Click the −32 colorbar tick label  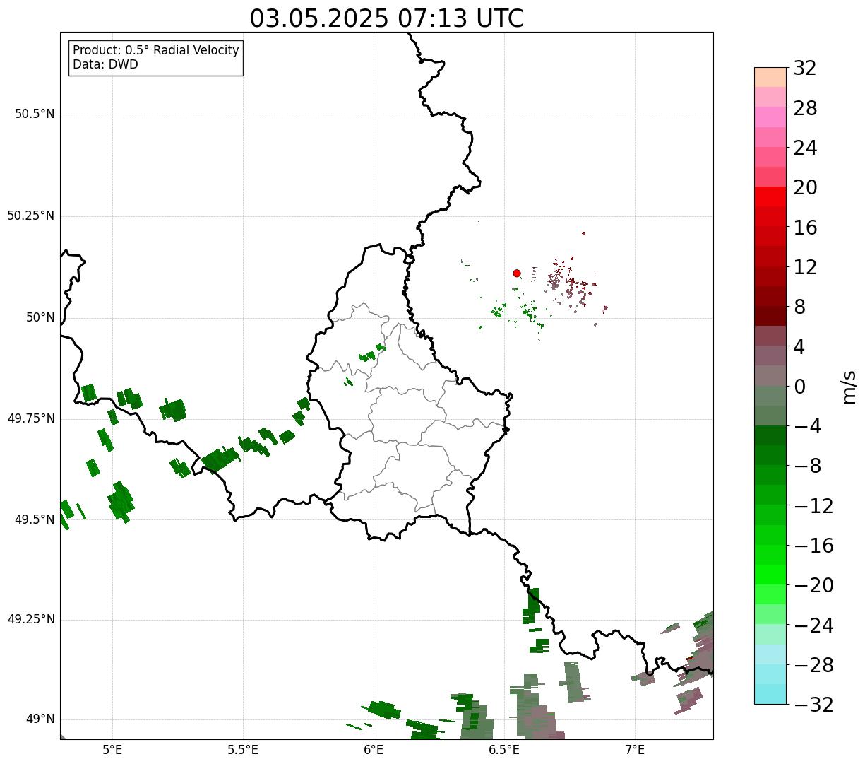[x=813, y=705]
